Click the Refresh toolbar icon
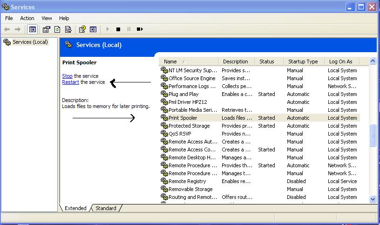This screenshot has height=225, width=380. 57,29
